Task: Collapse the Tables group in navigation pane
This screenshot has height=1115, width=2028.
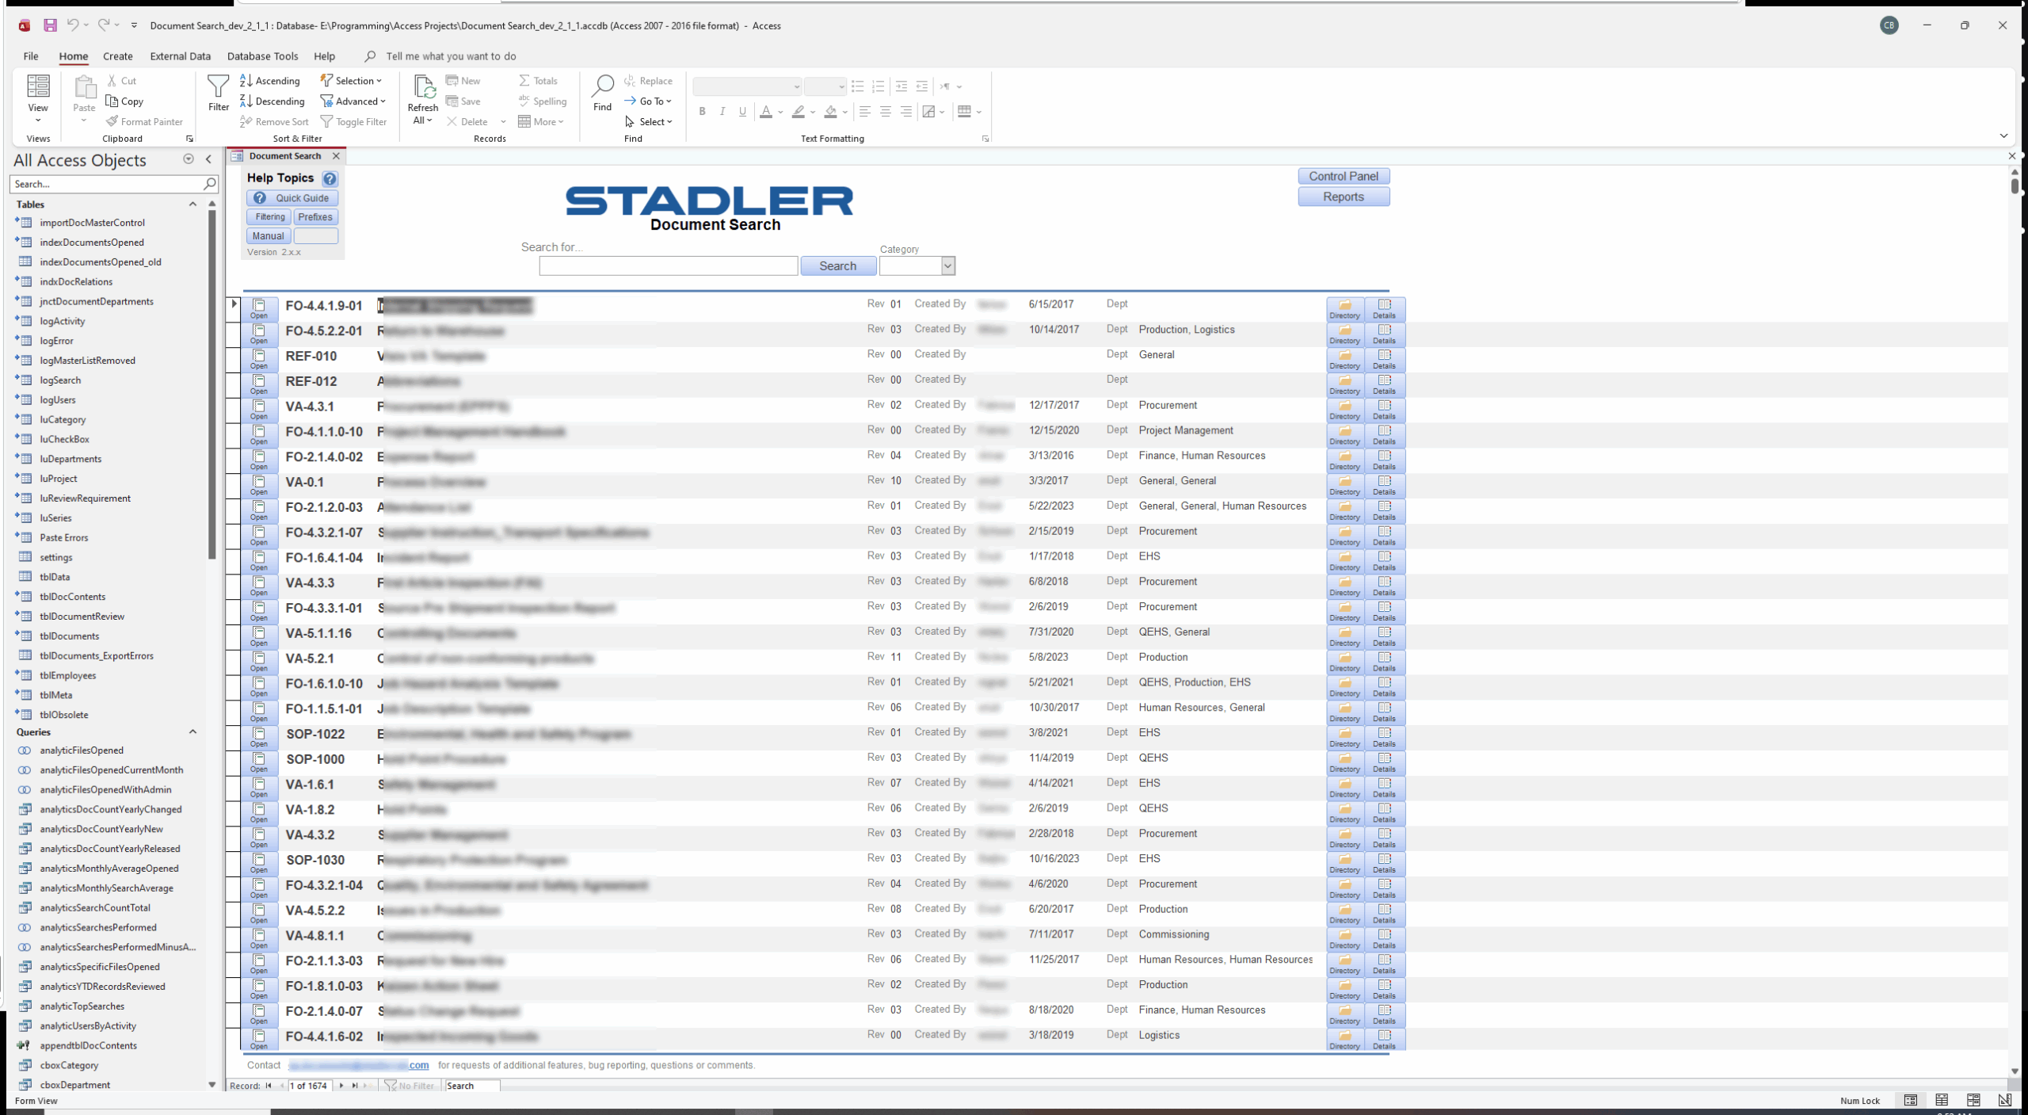Action: 193,204
